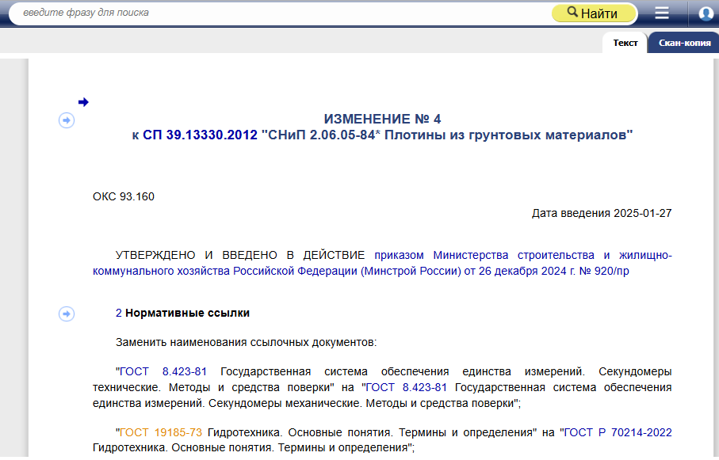
Task: Open the orange ГОСТ 19185-73 link
Action: [160, 432]
